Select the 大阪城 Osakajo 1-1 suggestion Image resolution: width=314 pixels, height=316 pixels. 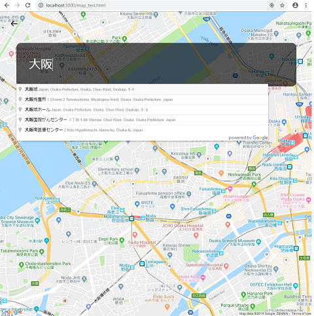142,90
